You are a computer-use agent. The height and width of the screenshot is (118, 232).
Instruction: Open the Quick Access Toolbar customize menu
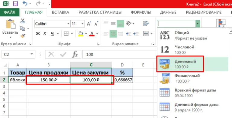[x=50, y=4]
